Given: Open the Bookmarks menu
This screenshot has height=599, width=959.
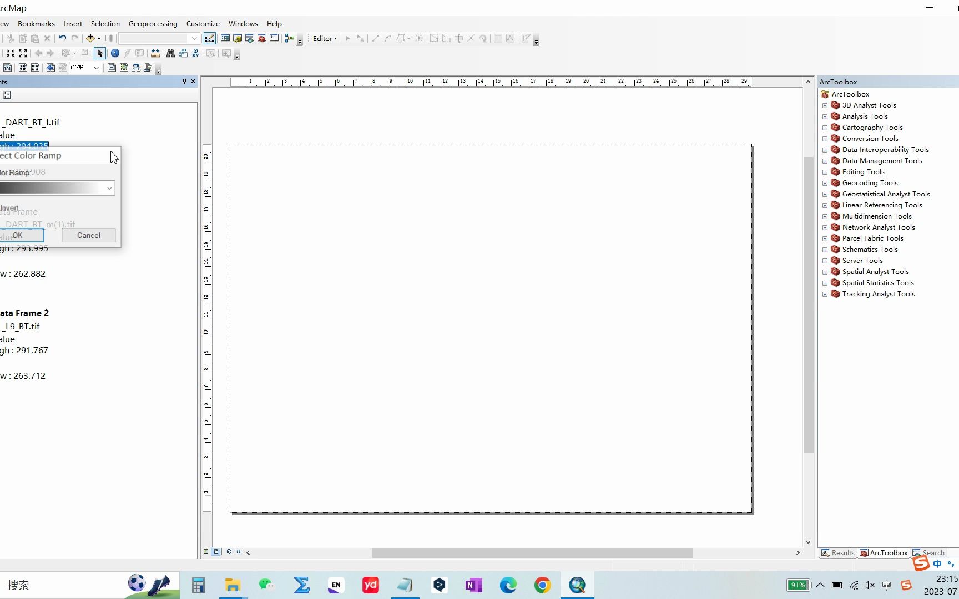Looking at the screenshot, I should [x=36, y=23].
